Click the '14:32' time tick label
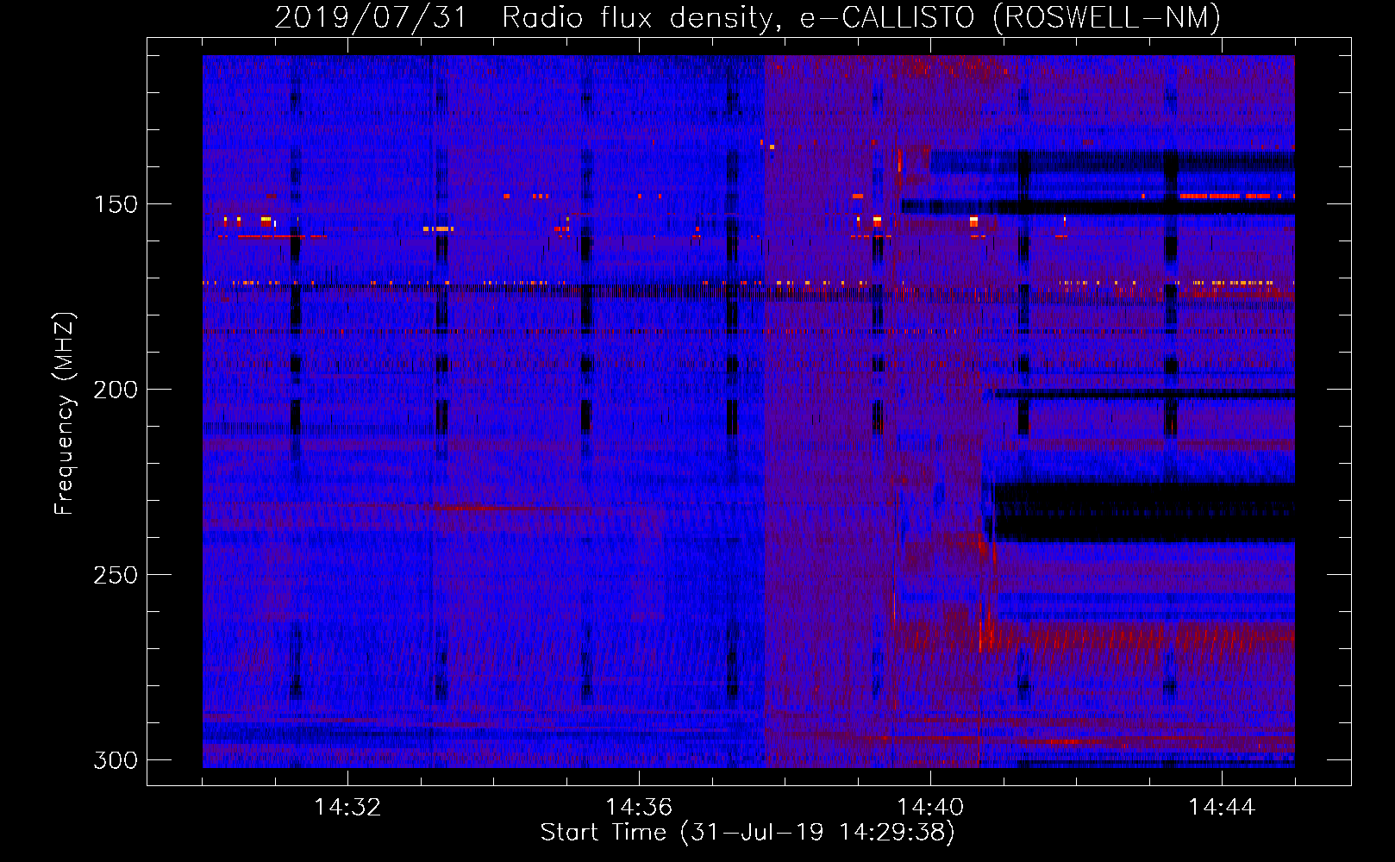Screen dimensions: 1395x862 [347, 808]
